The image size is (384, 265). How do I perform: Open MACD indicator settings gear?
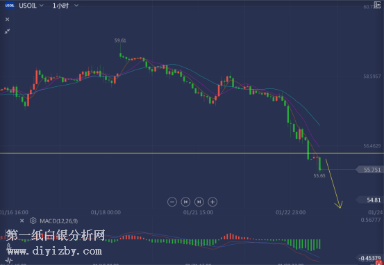coord(33,221)
